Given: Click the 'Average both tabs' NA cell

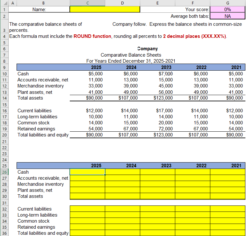Looking at the screenshot, I should 228,16.
